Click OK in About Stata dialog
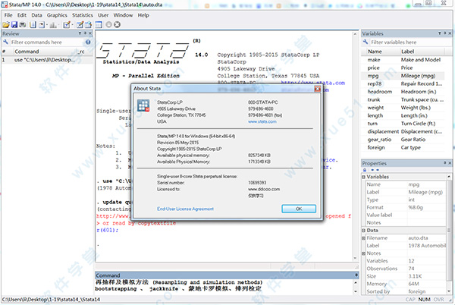Screen dimensions: 455x305 point(298,209)
